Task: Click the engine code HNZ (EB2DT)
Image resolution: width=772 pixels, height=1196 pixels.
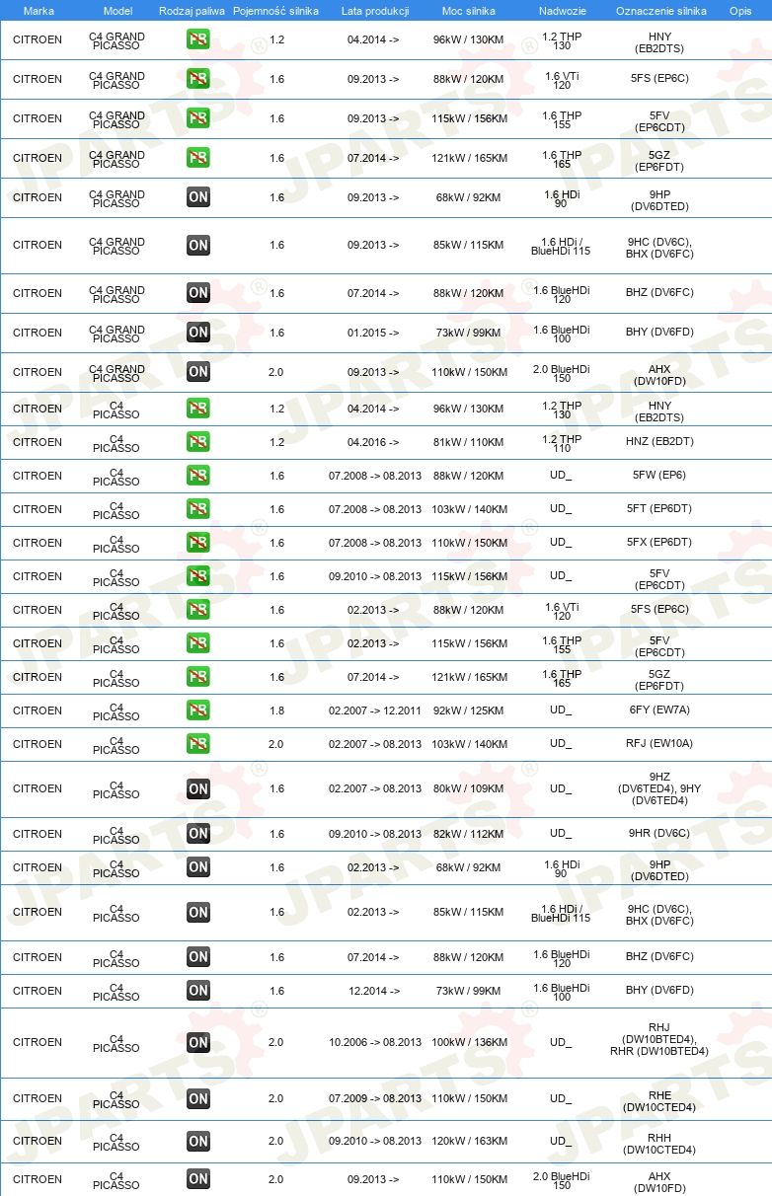Action: coord(659,442)
